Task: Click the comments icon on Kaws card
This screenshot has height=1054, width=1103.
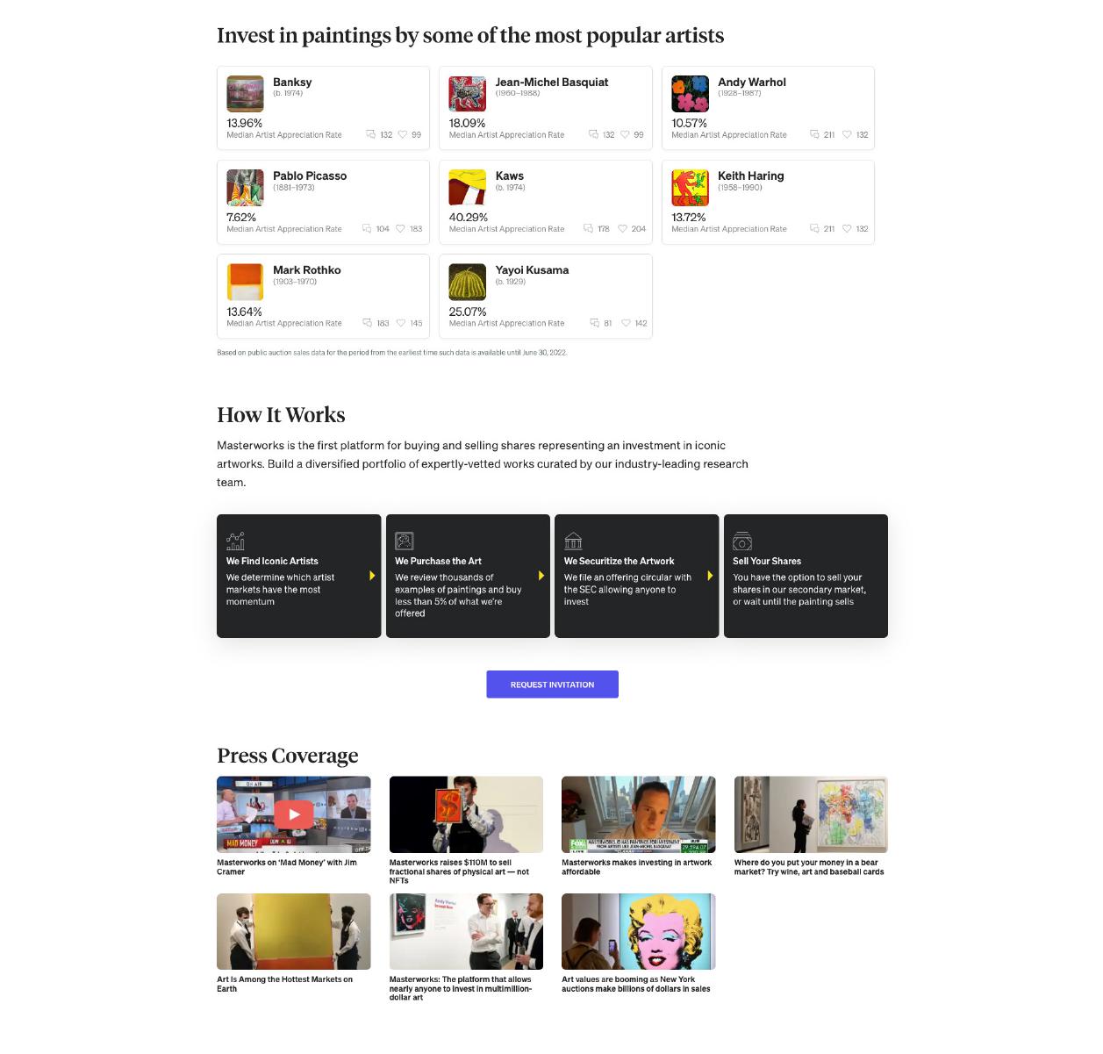Action: (x=588, y=229)
